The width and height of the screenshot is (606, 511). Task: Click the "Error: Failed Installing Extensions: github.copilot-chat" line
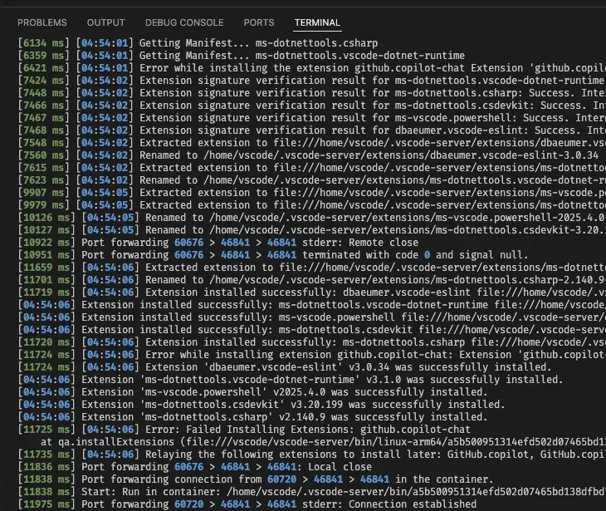click(244, 430)
